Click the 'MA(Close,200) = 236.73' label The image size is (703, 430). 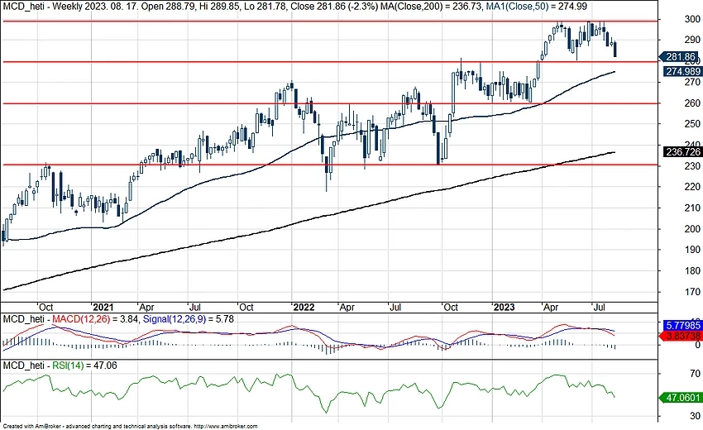pos(430,7)
